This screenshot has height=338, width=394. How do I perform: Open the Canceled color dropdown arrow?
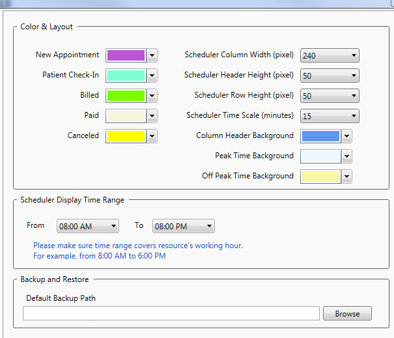[152, 136]
